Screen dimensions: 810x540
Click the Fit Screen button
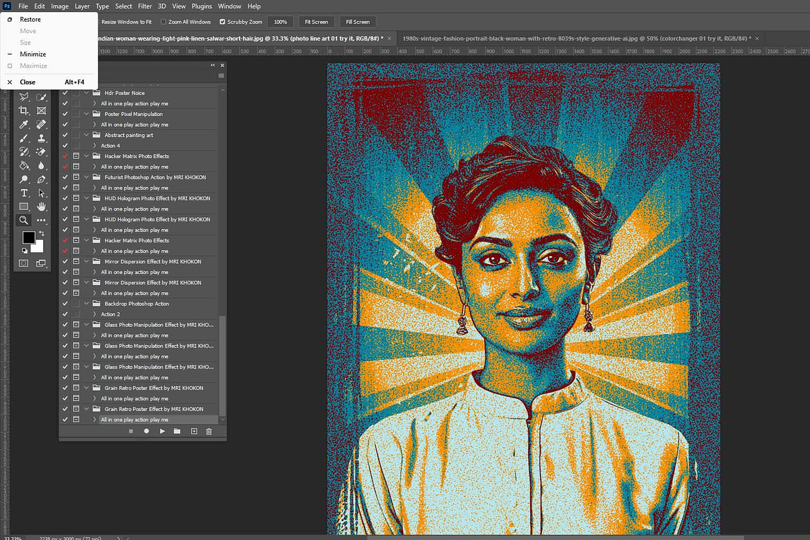[316, 22]
